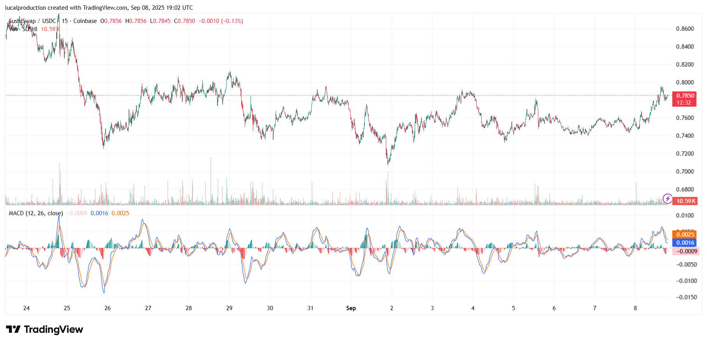
Task: Click the close value C0.7850 in legend
Action: pos(185,21)
